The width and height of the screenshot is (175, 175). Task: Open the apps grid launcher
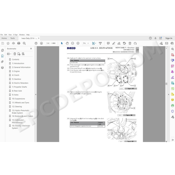160,38
